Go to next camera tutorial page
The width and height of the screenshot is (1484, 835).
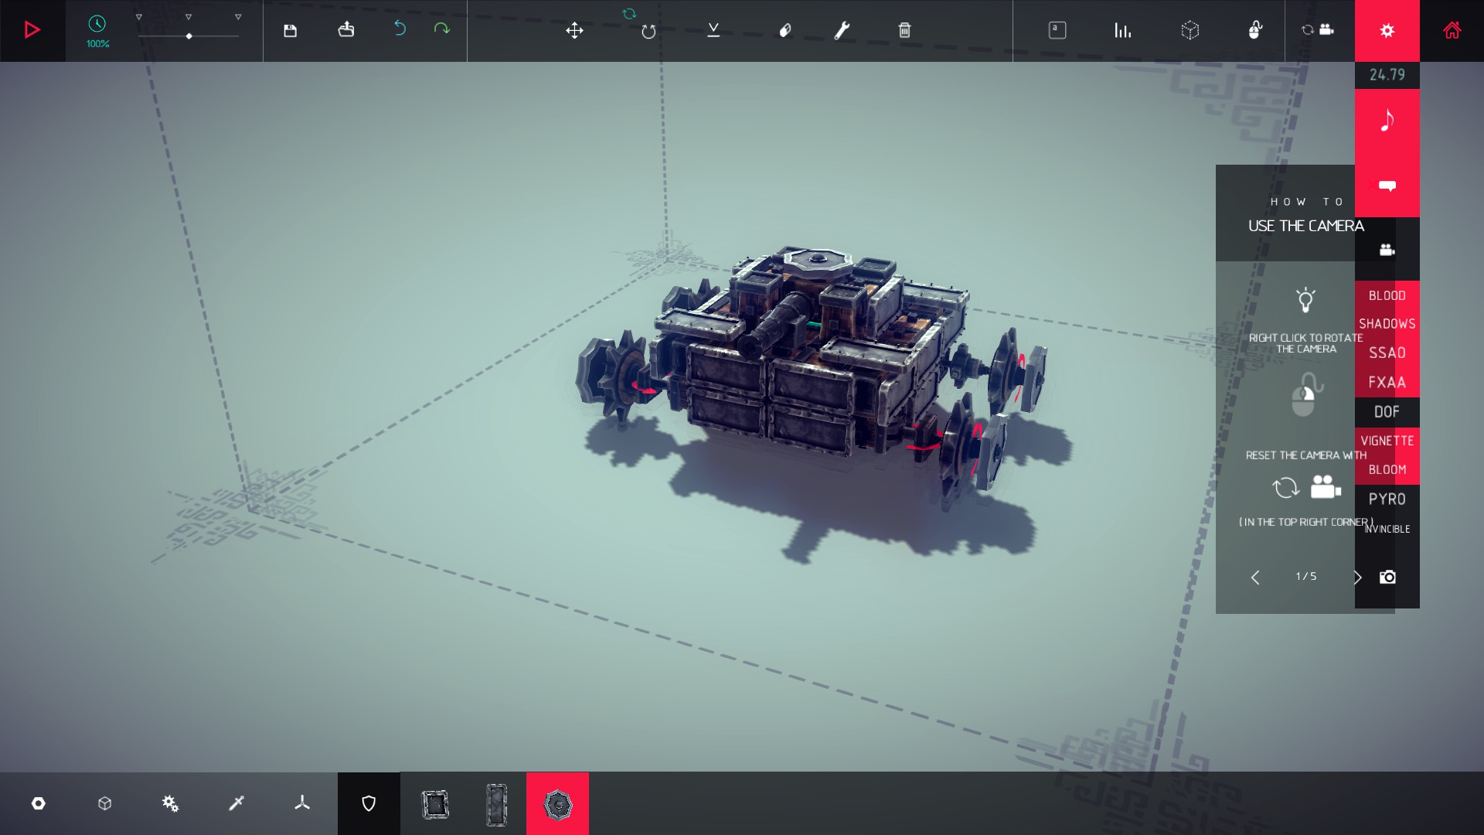(x=1357, y=578)
